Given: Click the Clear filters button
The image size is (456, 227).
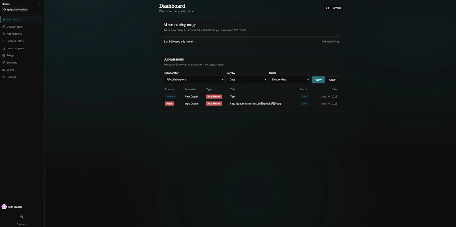Looking at the screenshot, I should pyautogui.click(x=332, y=80).
